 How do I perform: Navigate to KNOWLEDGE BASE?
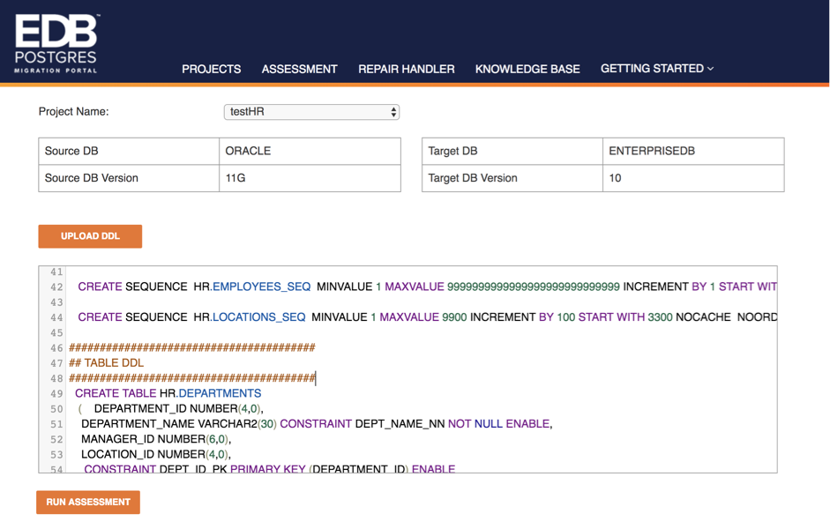pos(527,69)
